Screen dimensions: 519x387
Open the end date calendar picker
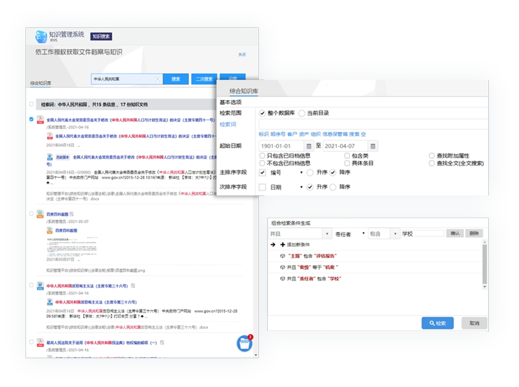373,146
